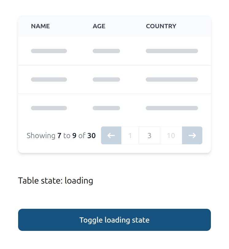
Task: Click the AGE column header
Action: 99,26
